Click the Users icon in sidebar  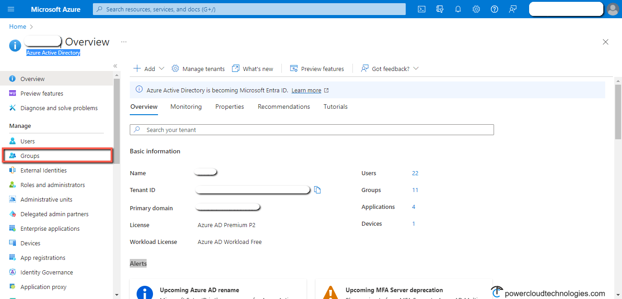(13, 141)
